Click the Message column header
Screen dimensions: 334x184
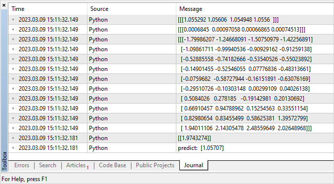click(255, 9)
